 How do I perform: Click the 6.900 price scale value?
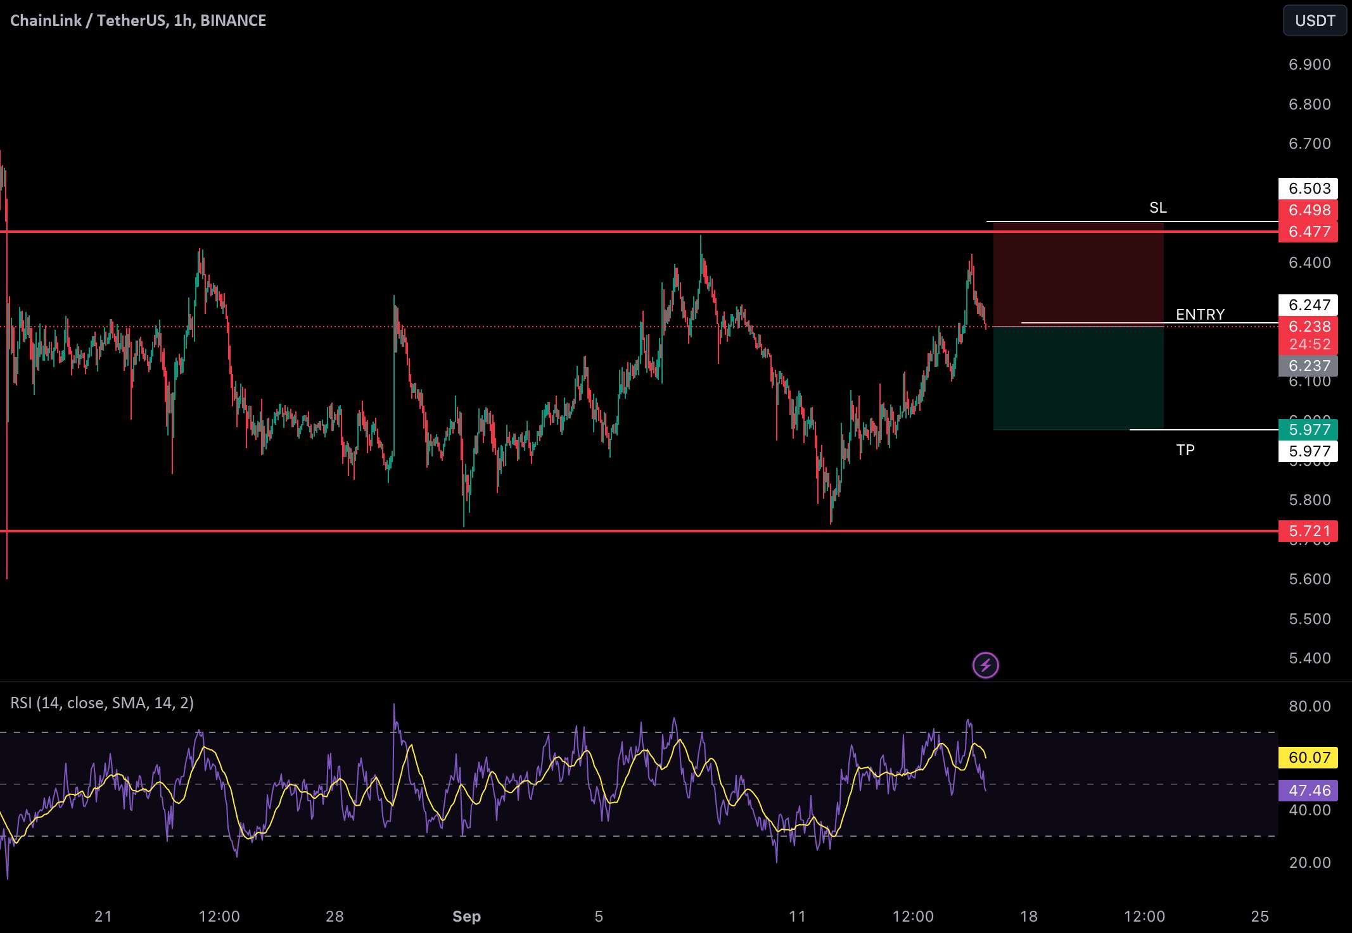tap(1310, 65)
